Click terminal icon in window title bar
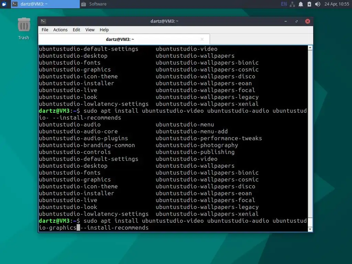This screenshot has width=352, height=264. point(43,21)
